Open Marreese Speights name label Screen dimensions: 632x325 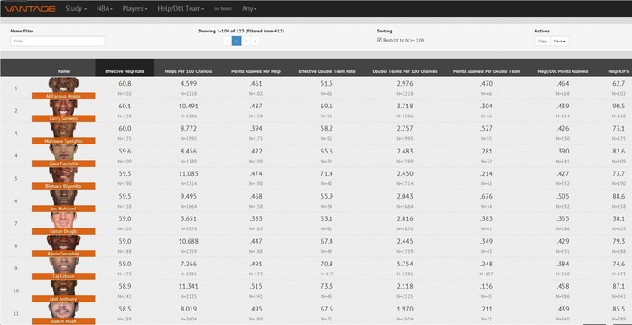[63, 141]
